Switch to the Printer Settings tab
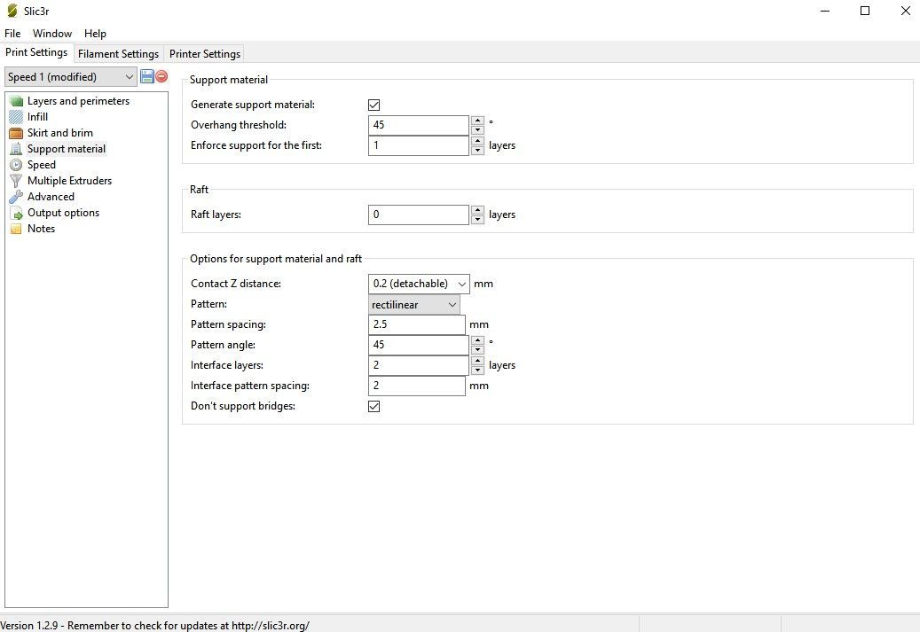The height and width of the screenshot is (632, 920). pyautogui.click(x=205, y=54)
